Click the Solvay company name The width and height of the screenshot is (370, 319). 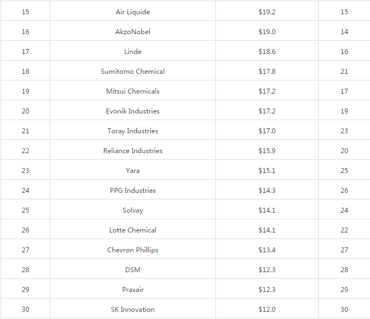pos(133,210)
